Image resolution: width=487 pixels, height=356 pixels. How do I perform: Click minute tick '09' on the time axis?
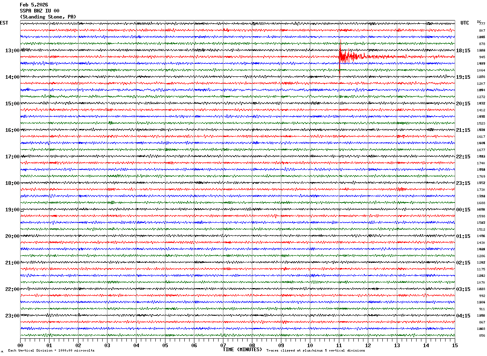click(x=281, y=345)
